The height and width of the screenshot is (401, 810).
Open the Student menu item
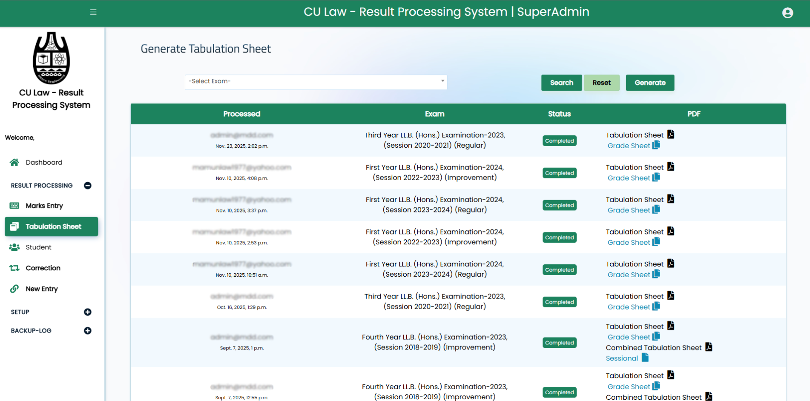(38, 247)
